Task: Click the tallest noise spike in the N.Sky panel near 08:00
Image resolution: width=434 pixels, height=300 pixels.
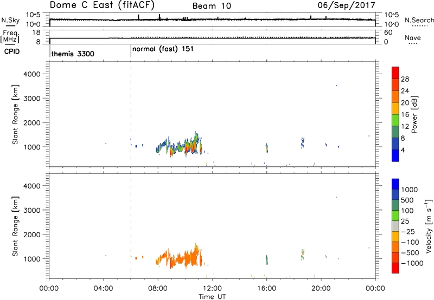Action: click(159, 17)
